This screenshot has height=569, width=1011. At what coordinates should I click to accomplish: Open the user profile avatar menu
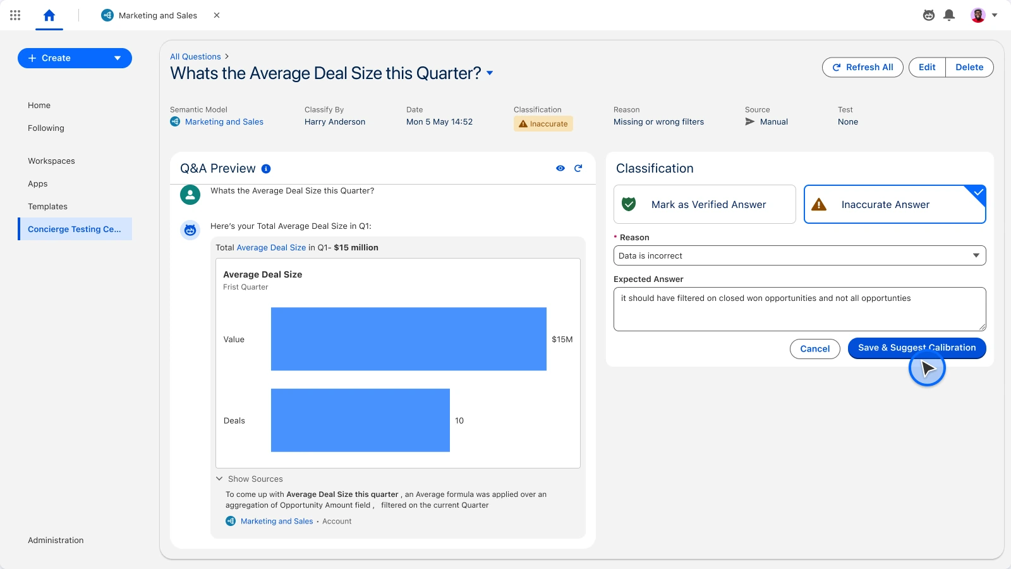[978, 15]
